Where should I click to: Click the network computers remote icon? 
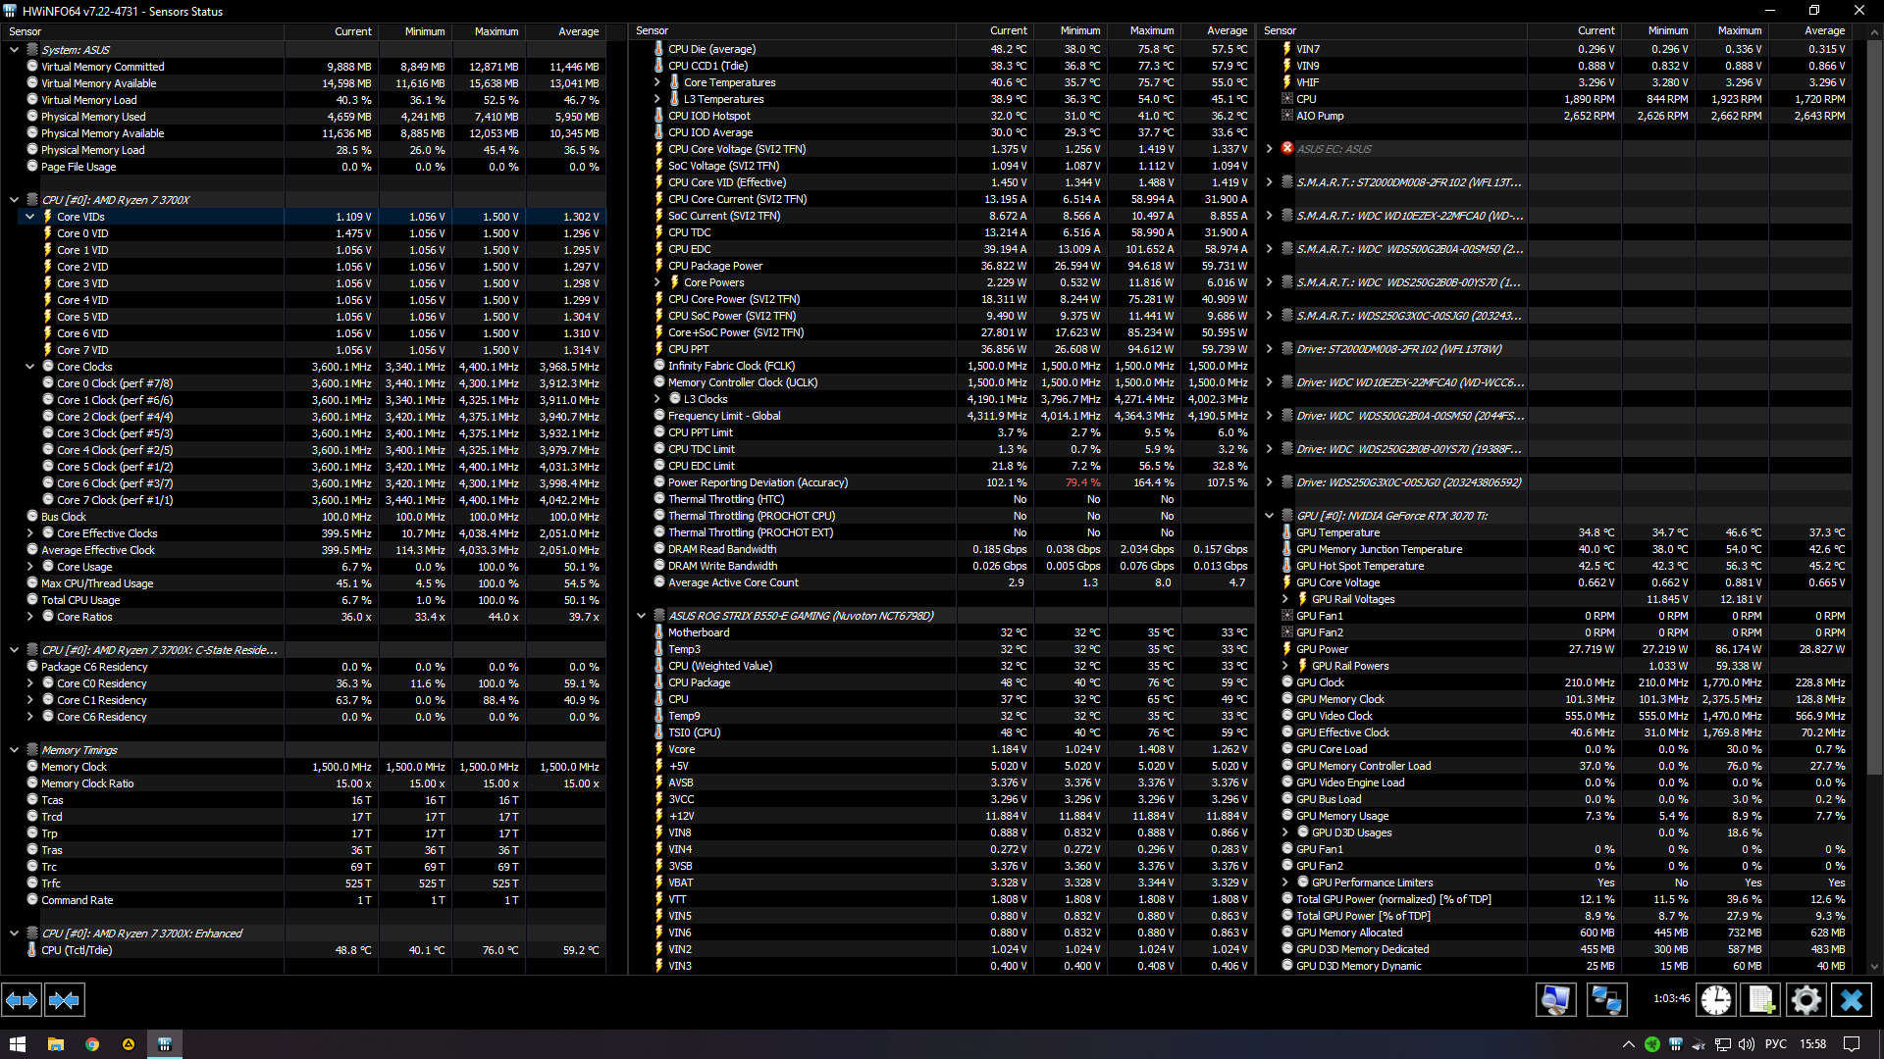[1606, 1000]
